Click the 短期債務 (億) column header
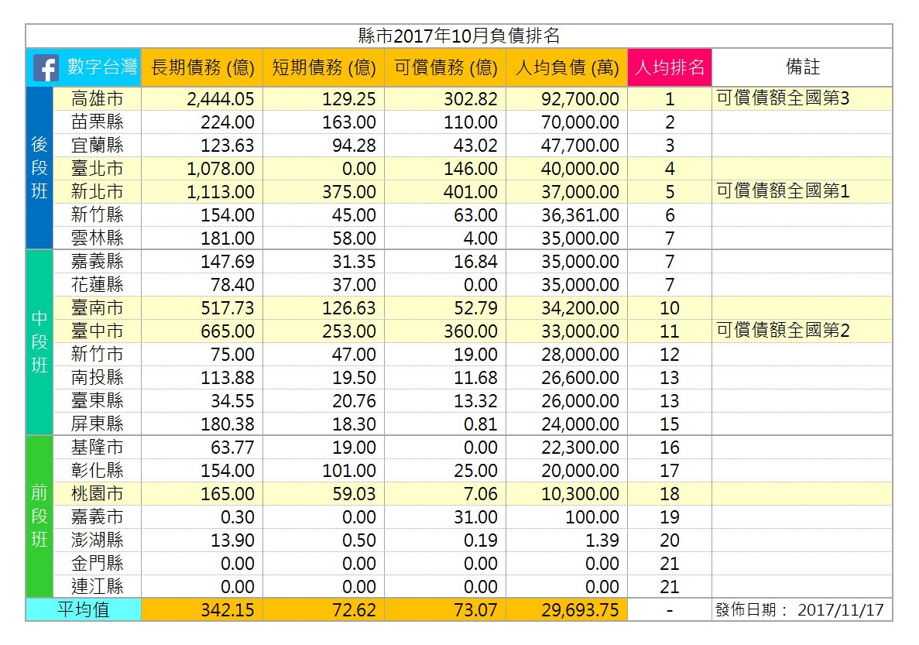 324,67
